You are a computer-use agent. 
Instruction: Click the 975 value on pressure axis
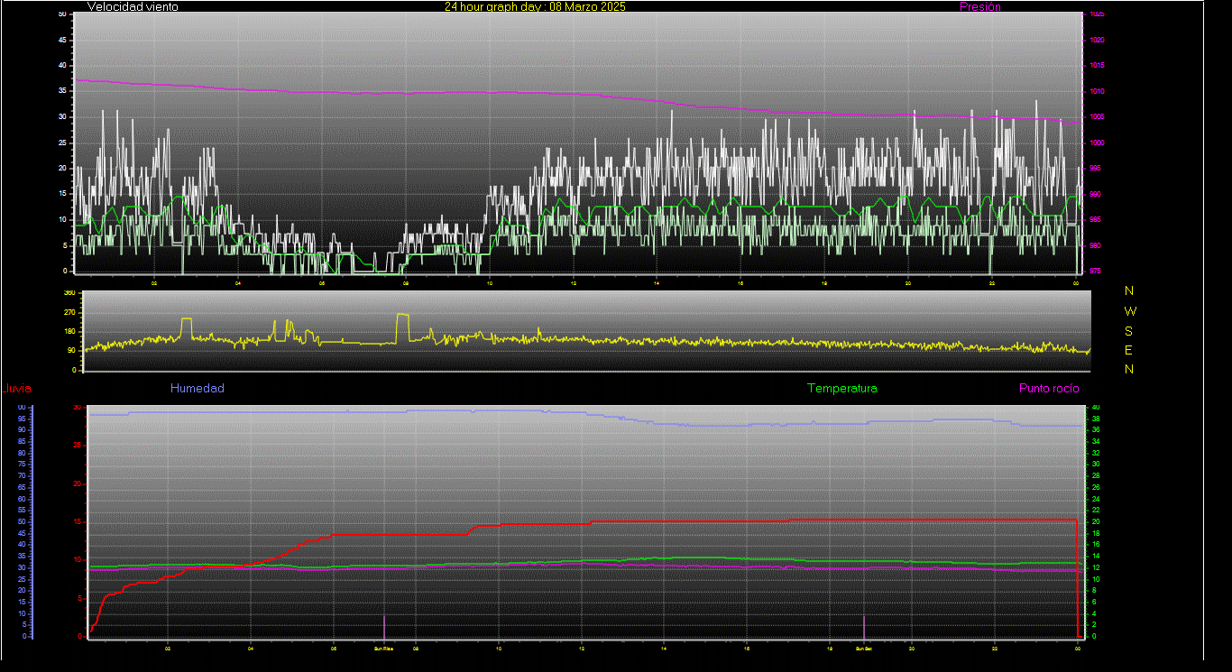1094,271
